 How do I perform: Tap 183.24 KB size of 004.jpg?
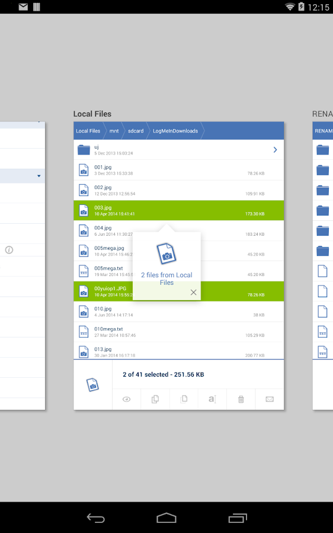pyautogui.click(x=255, y=234)
